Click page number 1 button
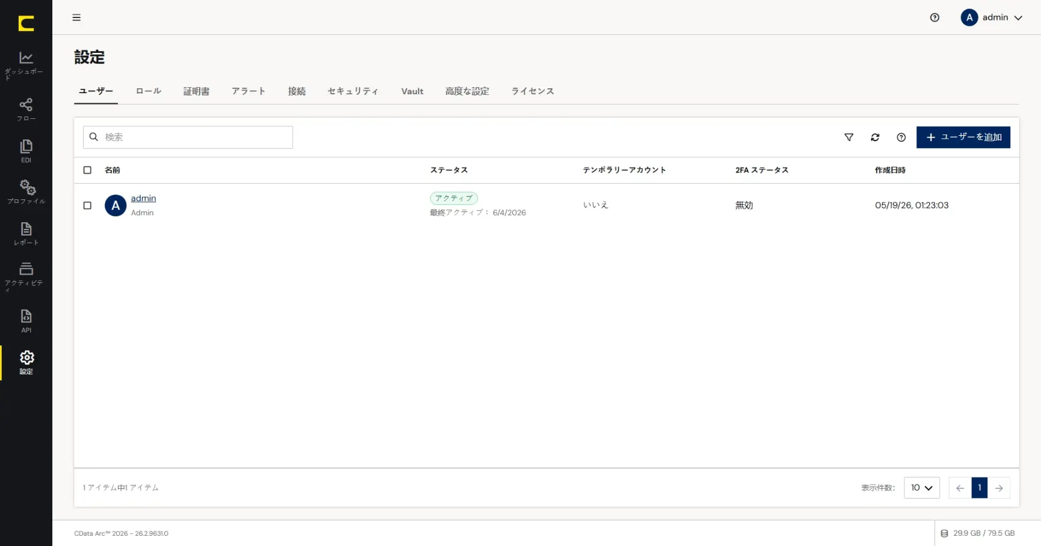 [979, 488]
